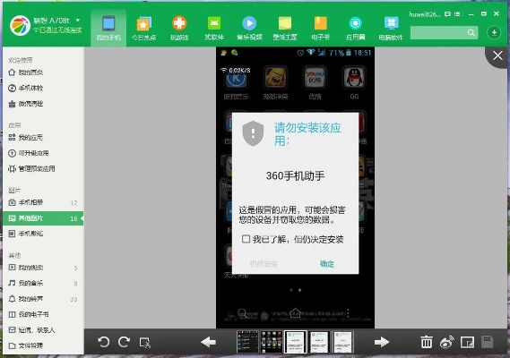Open 我的音乐 in sidebar

(43, 283)
